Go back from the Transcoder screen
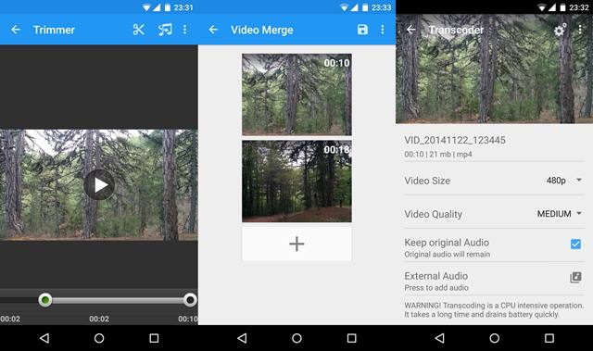Image resolution: width=593 pixels, height=351 pixels. (411, 30)
